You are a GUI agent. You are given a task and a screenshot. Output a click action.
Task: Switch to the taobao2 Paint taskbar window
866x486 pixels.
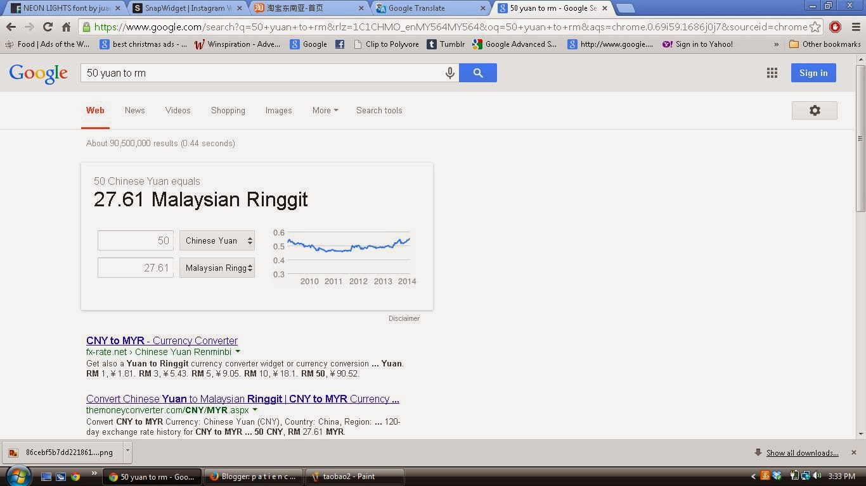pyautogui.click(x=354, y=477)
